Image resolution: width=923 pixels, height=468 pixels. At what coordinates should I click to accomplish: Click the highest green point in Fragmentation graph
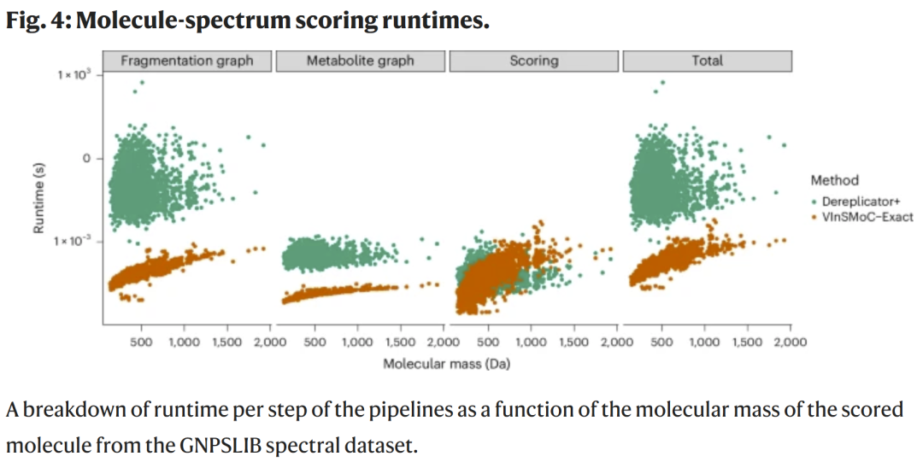tap(141, 83)
